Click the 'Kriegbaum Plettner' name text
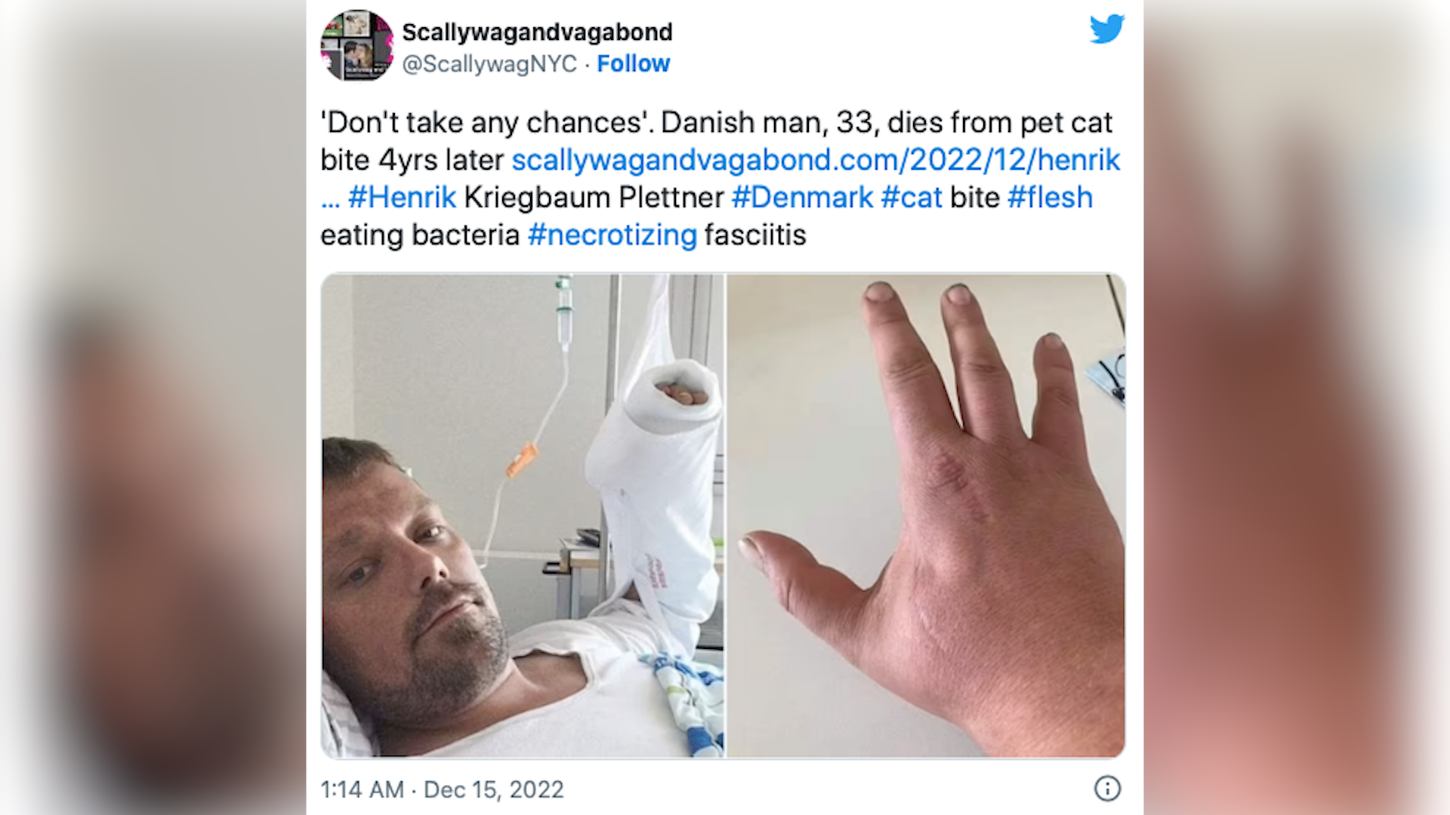This screenshot has width=1450, height=815. coord(594,198)
